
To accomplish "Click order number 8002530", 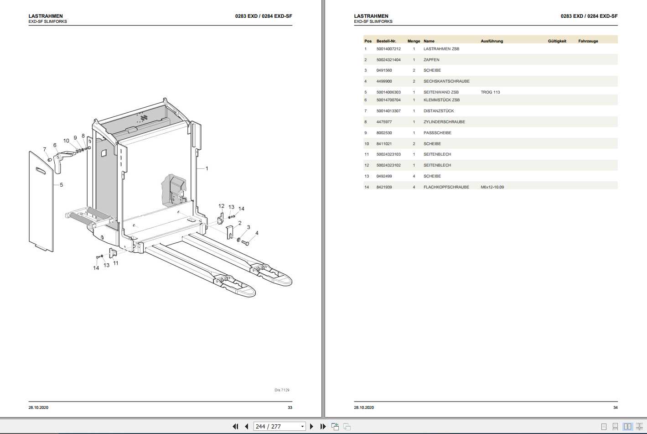I will click(384, 133).
